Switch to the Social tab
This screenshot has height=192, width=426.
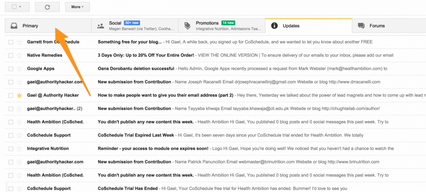point(135,26)
